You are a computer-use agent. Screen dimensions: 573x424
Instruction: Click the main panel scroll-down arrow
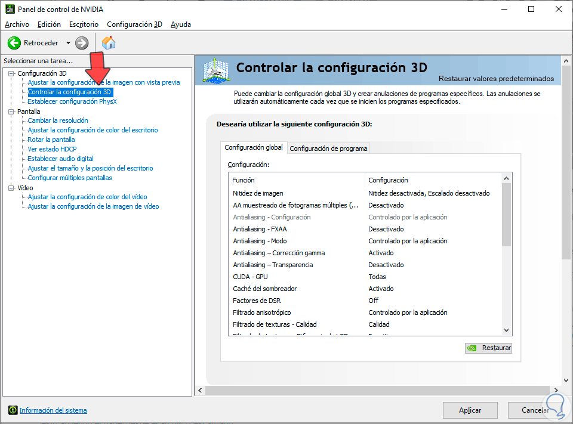point(566,380)
